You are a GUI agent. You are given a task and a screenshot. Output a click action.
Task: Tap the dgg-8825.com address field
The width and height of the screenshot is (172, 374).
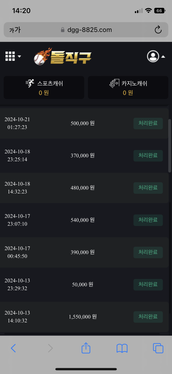(x=86, y=30)
